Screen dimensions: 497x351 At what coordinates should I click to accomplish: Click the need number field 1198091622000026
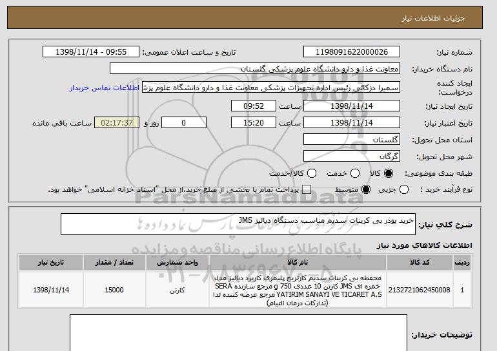pos(352,52)
